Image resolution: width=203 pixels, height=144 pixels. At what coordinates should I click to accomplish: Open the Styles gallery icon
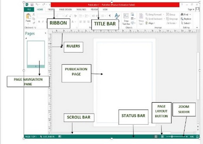click(117, 16)
